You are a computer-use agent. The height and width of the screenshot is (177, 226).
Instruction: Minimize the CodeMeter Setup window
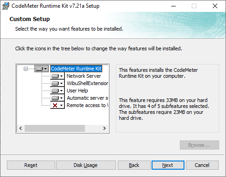(173, 6)
